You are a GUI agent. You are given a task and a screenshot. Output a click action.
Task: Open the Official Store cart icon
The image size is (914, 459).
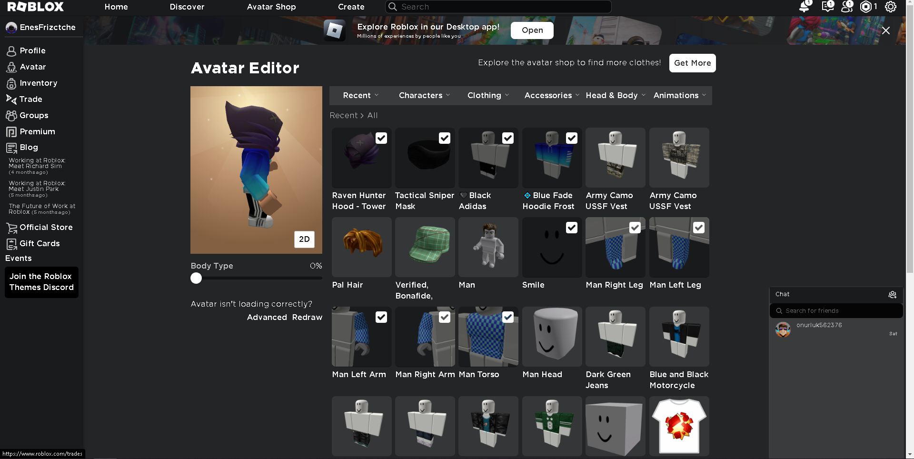[11, 228]
